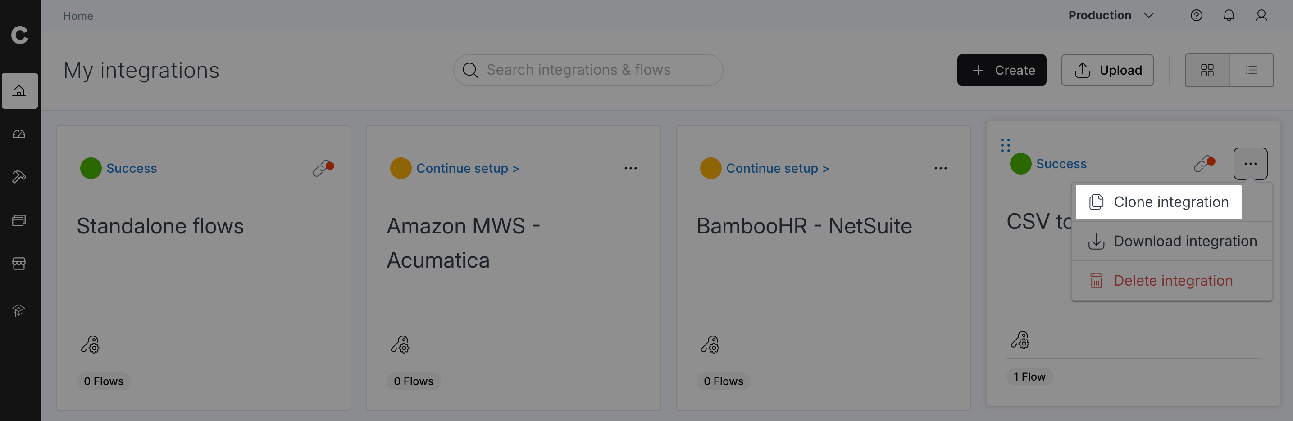Viewport: 1293px width, 421px height.
Task: Focus the Search integrations & flows field
Action: click(x=588, y=70)
